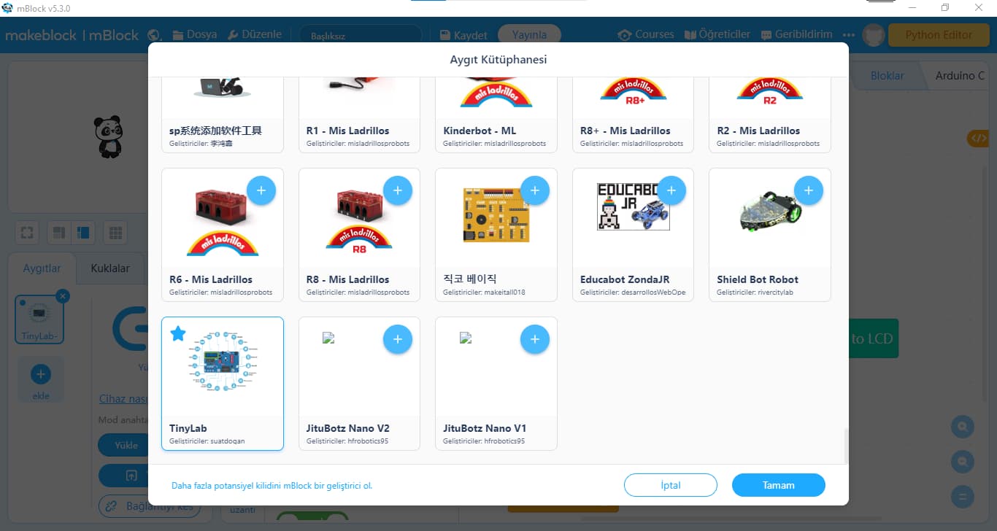Click the R2 - Mis Ladrillos name
The image size is (997, 531).
758,131
